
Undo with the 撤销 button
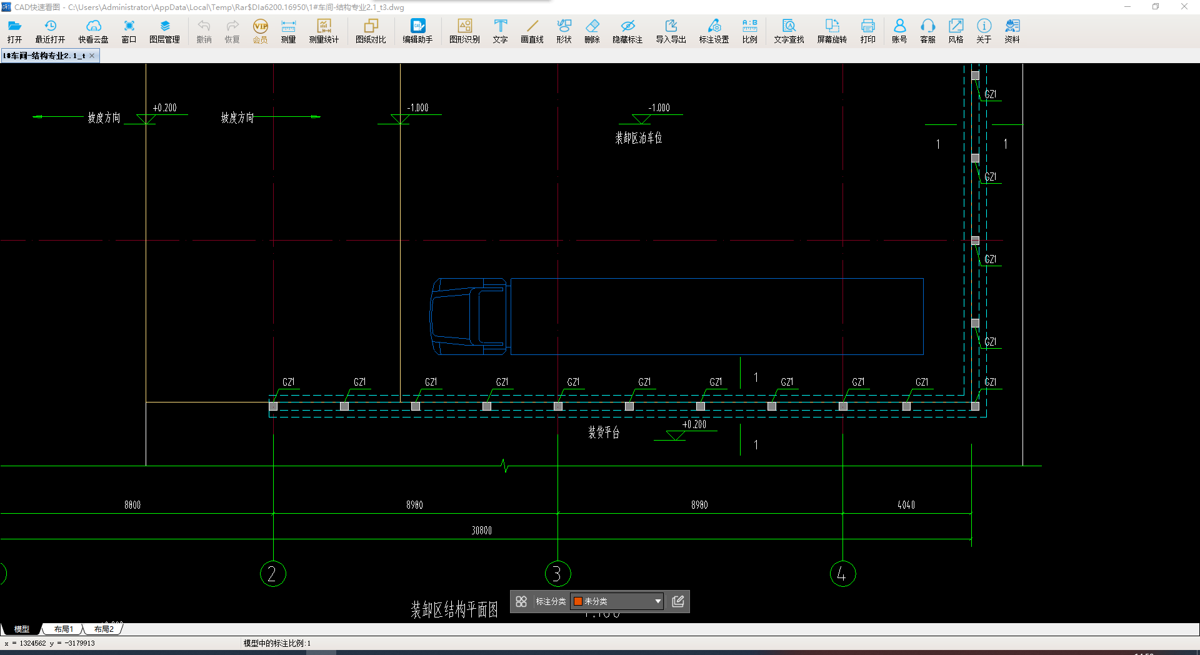coord(204,31)
